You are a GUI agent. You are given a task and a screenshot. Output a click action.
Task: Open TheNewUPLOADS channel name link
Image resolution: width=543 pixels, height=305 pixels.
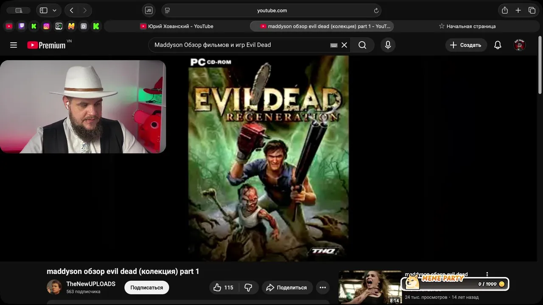(x=91, y=284)
